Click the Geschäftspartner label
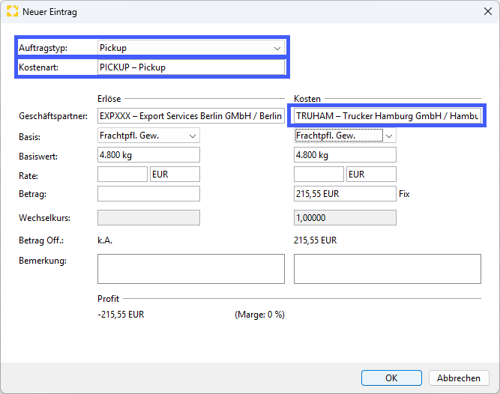 tap(53, 116)
